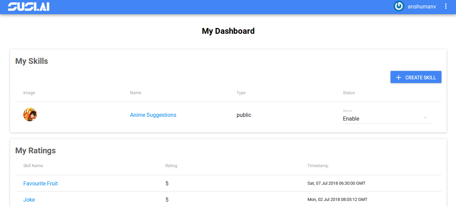Click the user avatar icon
This screenshot has width=456, height=207.
pyautogui.click(x=399, y=6)
